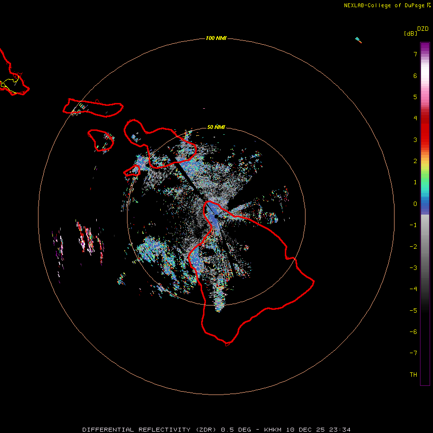Click the -7 value on the color scale
433x433 pixels.
coord(413,353)
